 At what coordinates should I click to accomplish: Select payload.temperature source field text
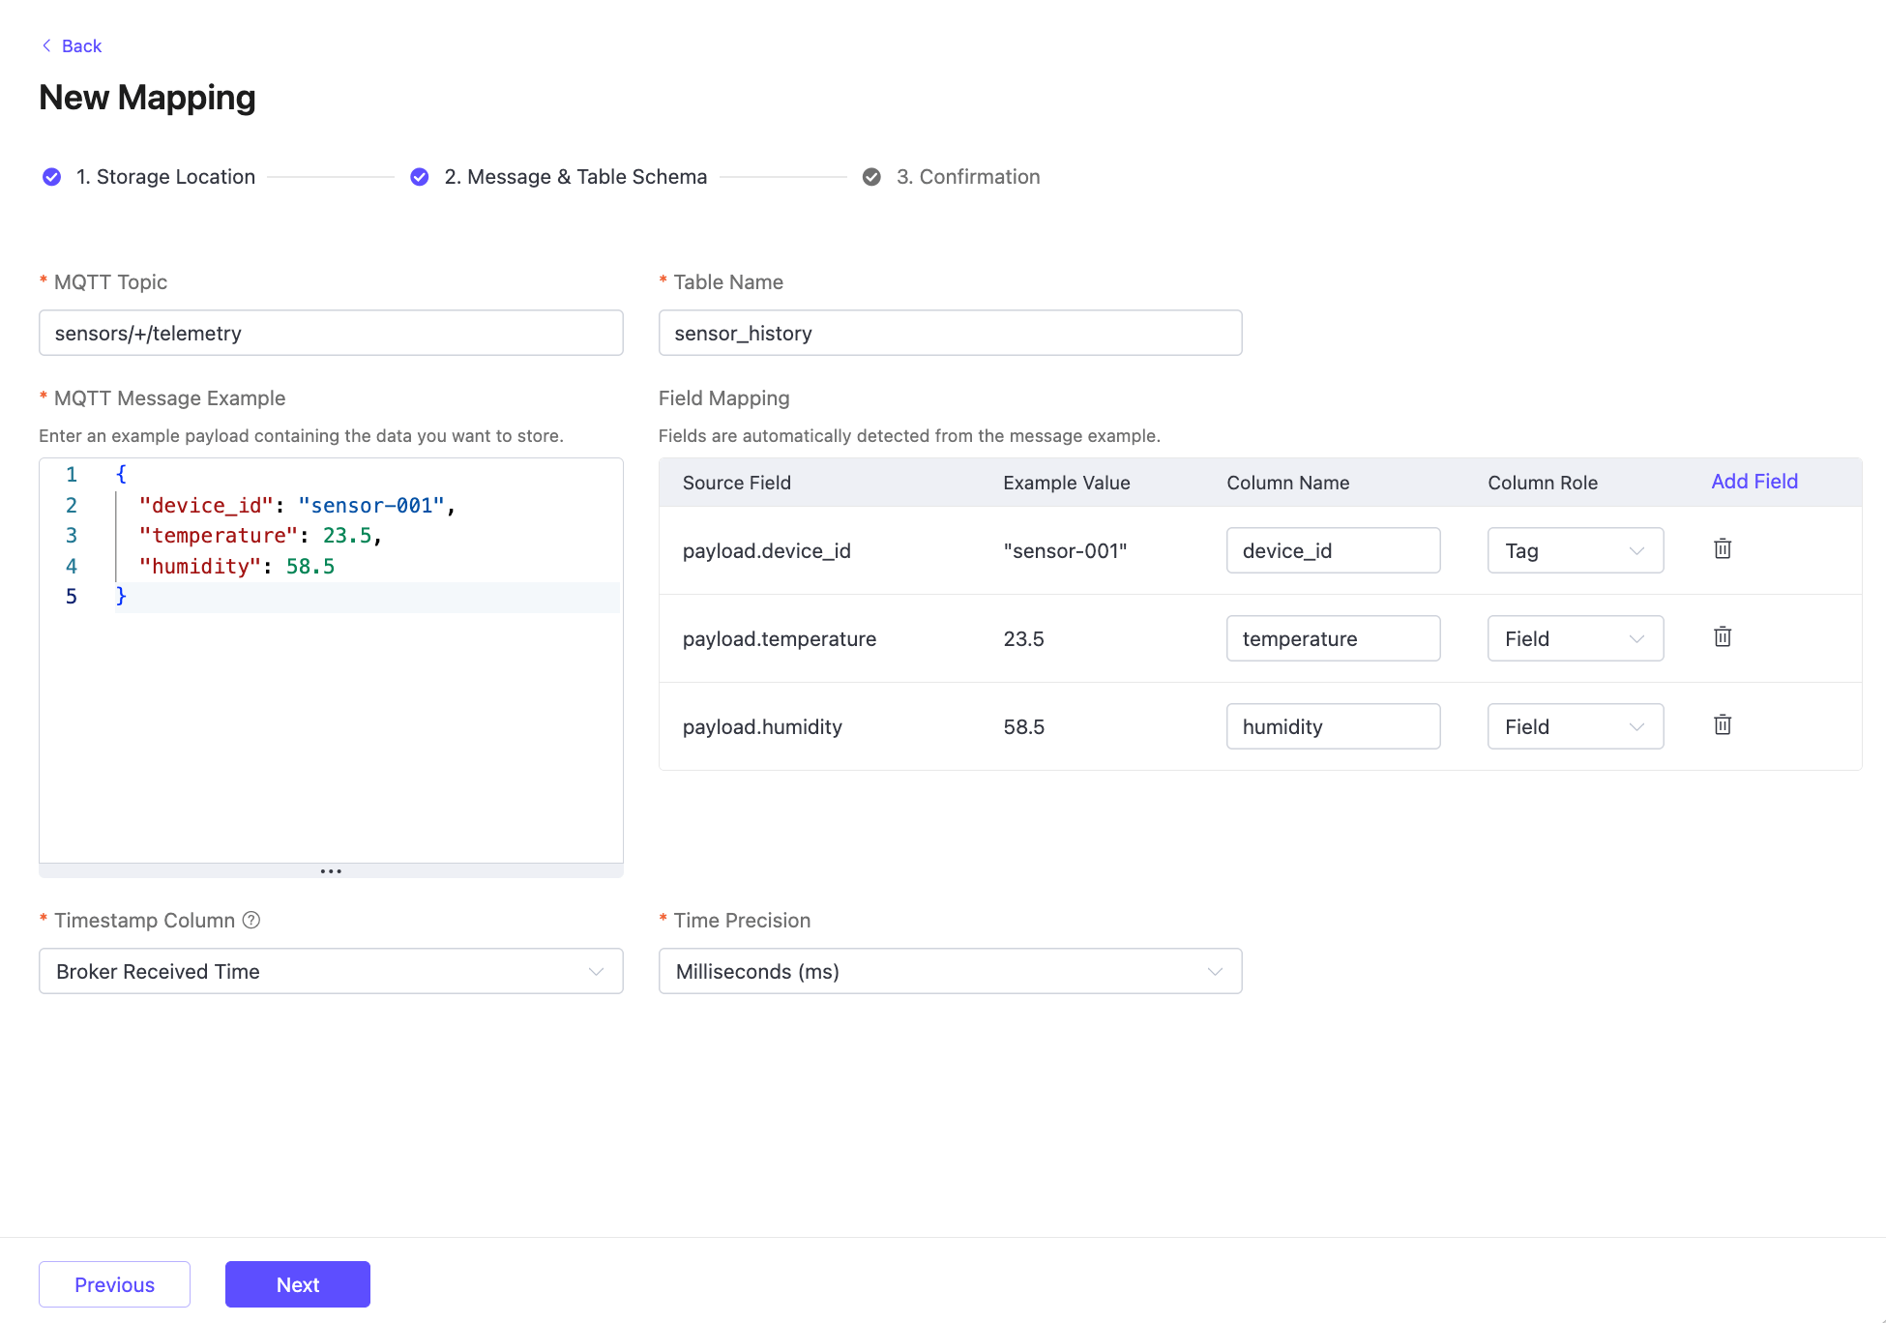[780, 638]
